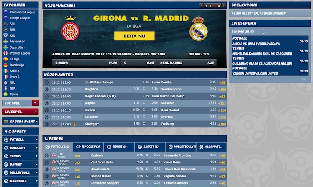
Task: Switch to the Volleyboll (4) live tab
Action: pos(181,147)
